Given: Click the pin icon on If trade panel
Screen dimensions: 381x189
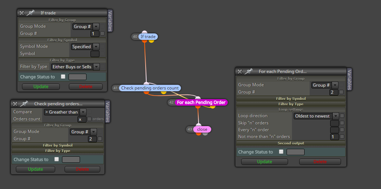Looking at the screenshot, I should point(30,13).
